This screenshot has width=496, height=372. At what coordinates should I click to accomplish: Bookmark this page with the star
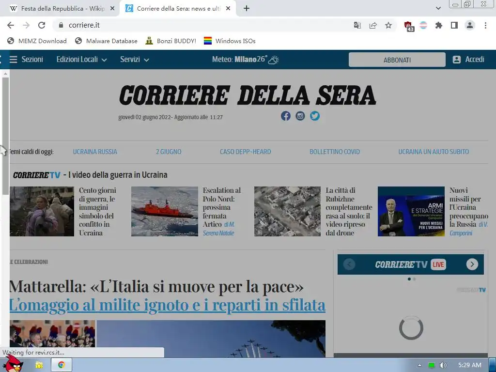click(x=388, y=25)
